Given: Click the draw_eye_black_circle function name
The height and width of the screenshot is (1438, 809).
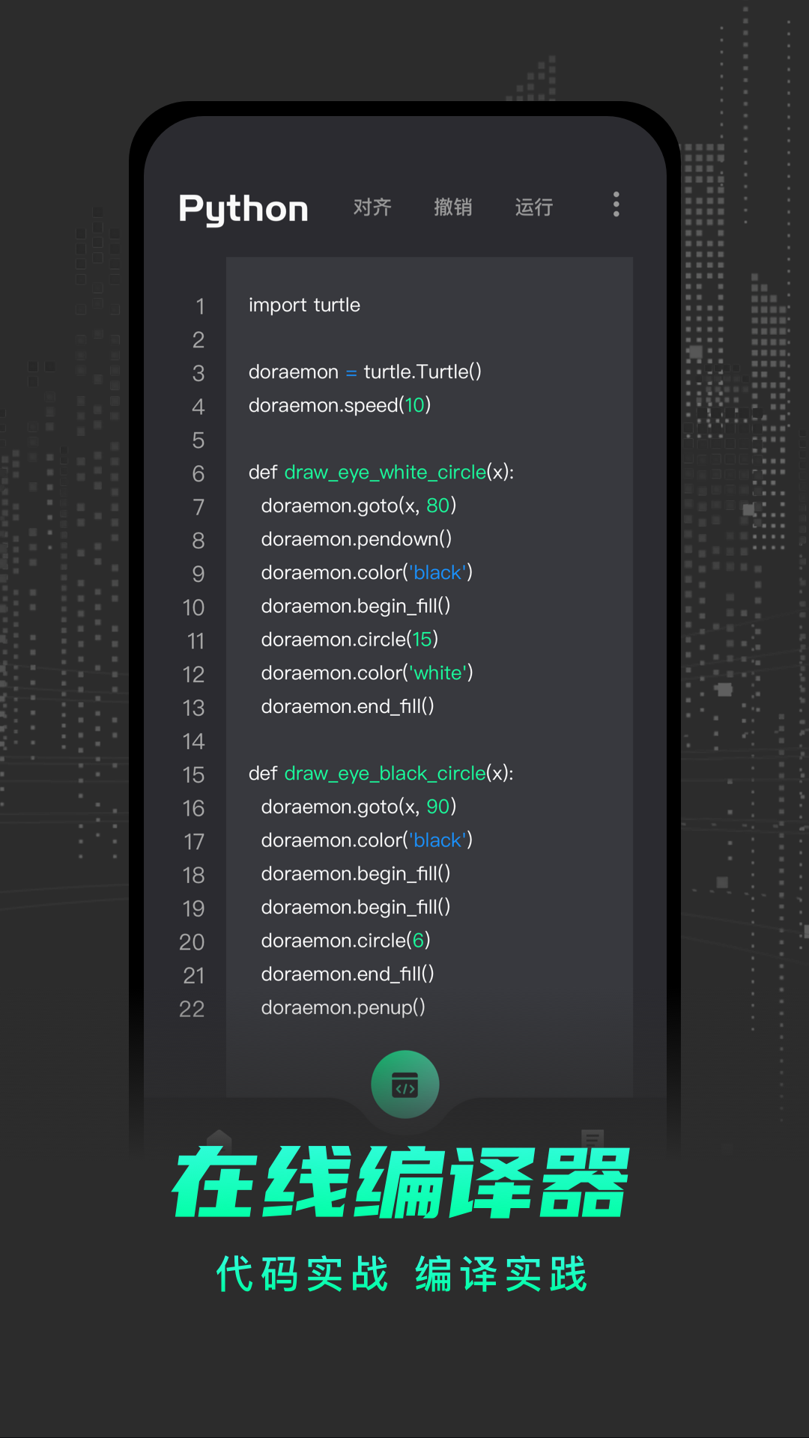Looking at the screenshot, I should click(x=385, y=774).
